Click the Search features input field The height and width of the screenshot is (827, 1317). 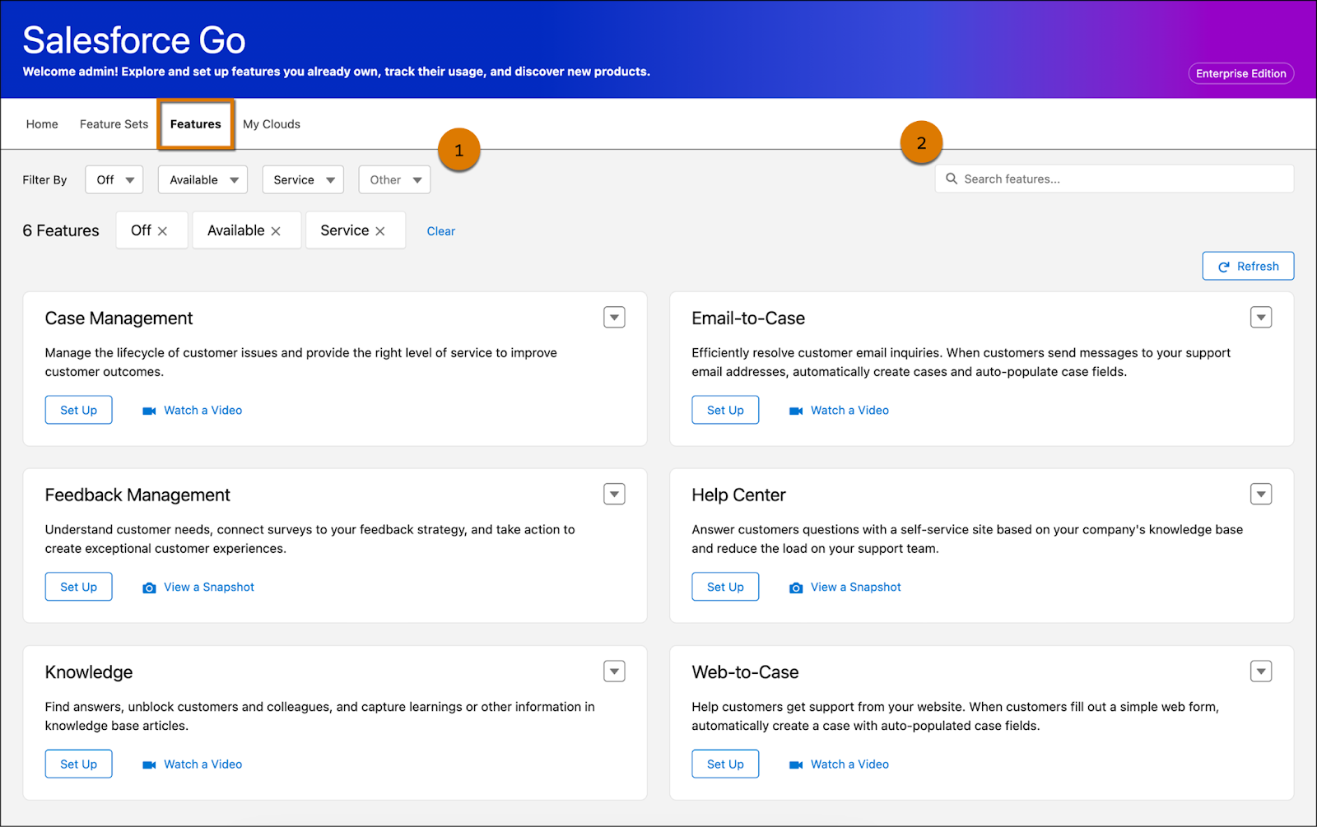tap(1115, 179)
